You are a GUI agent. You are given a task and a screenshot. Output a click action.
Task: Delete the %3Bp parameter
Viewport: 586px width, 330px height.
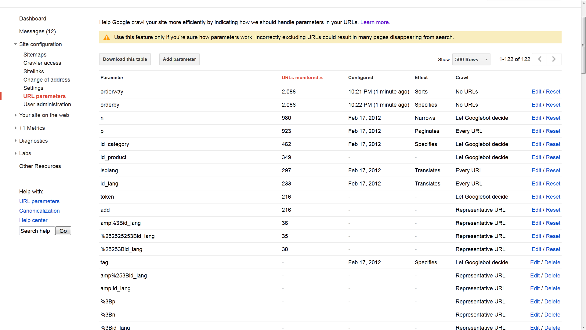tap(552, 302)
